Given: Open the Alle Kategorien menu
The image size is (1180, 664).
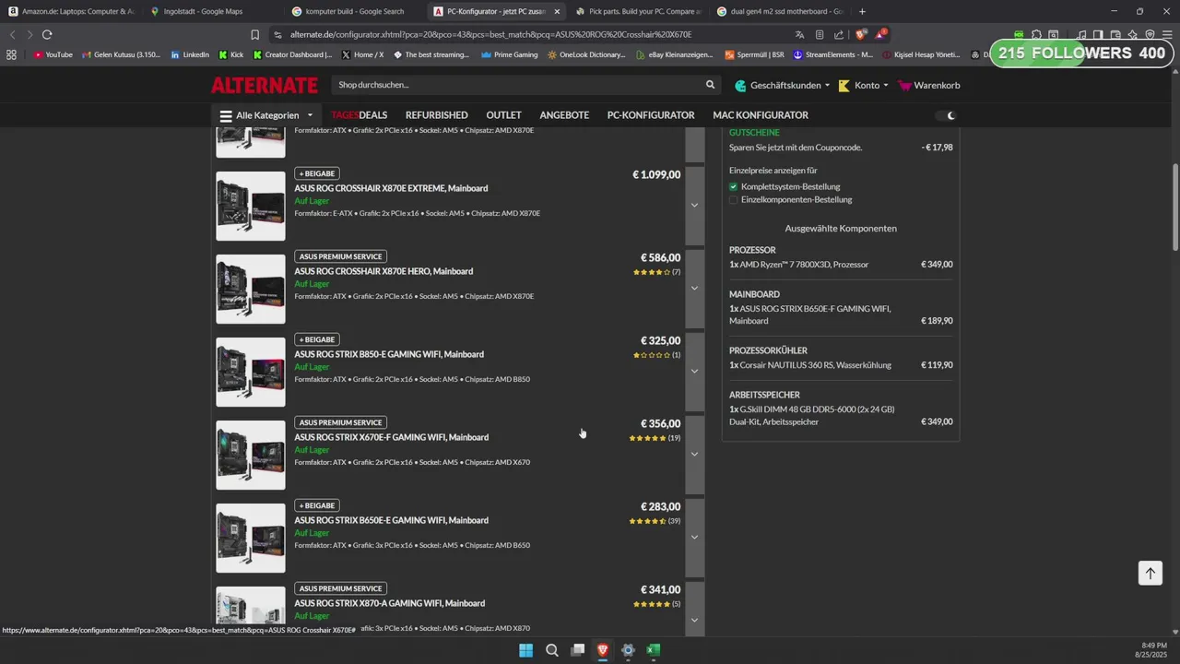Looking at the screenshot, I should coord(266,115).
